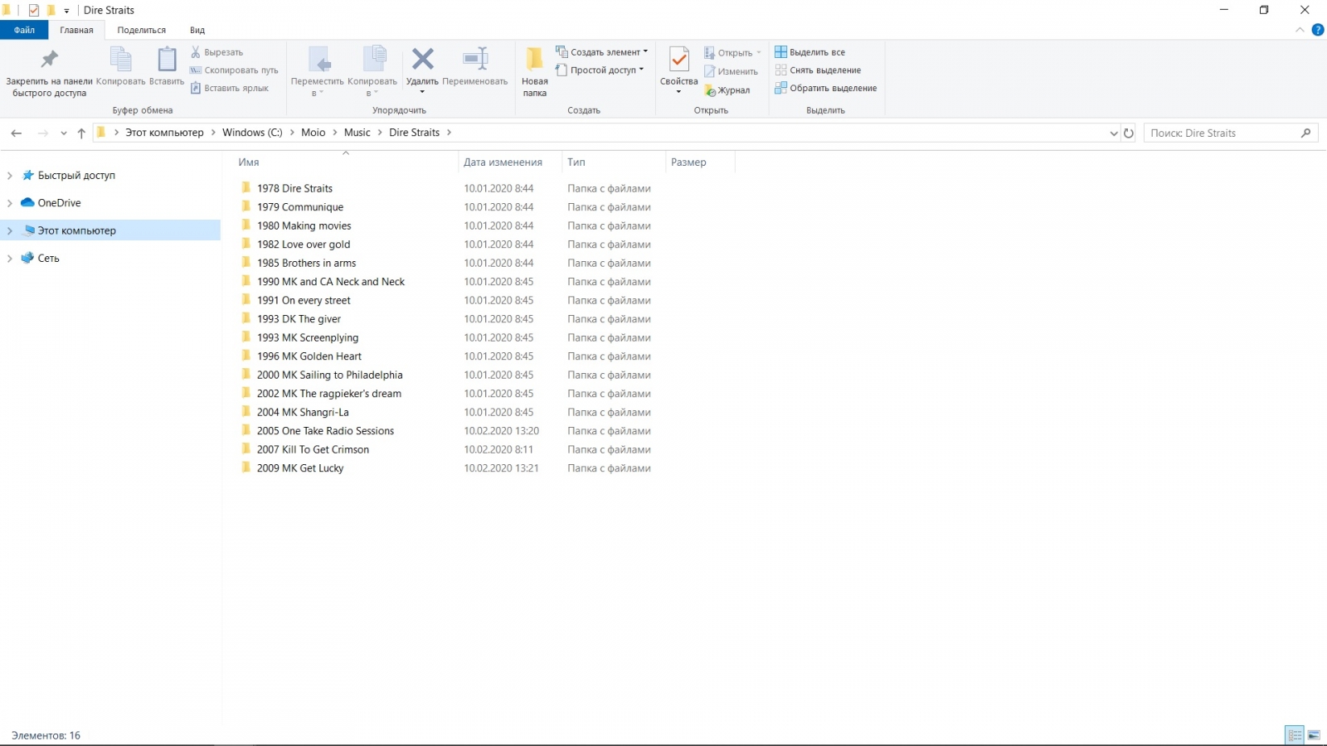The height and width of the screenshot is (746, 1327).
Task: Open the Help question mark icon
Action: coord(1317,30)
